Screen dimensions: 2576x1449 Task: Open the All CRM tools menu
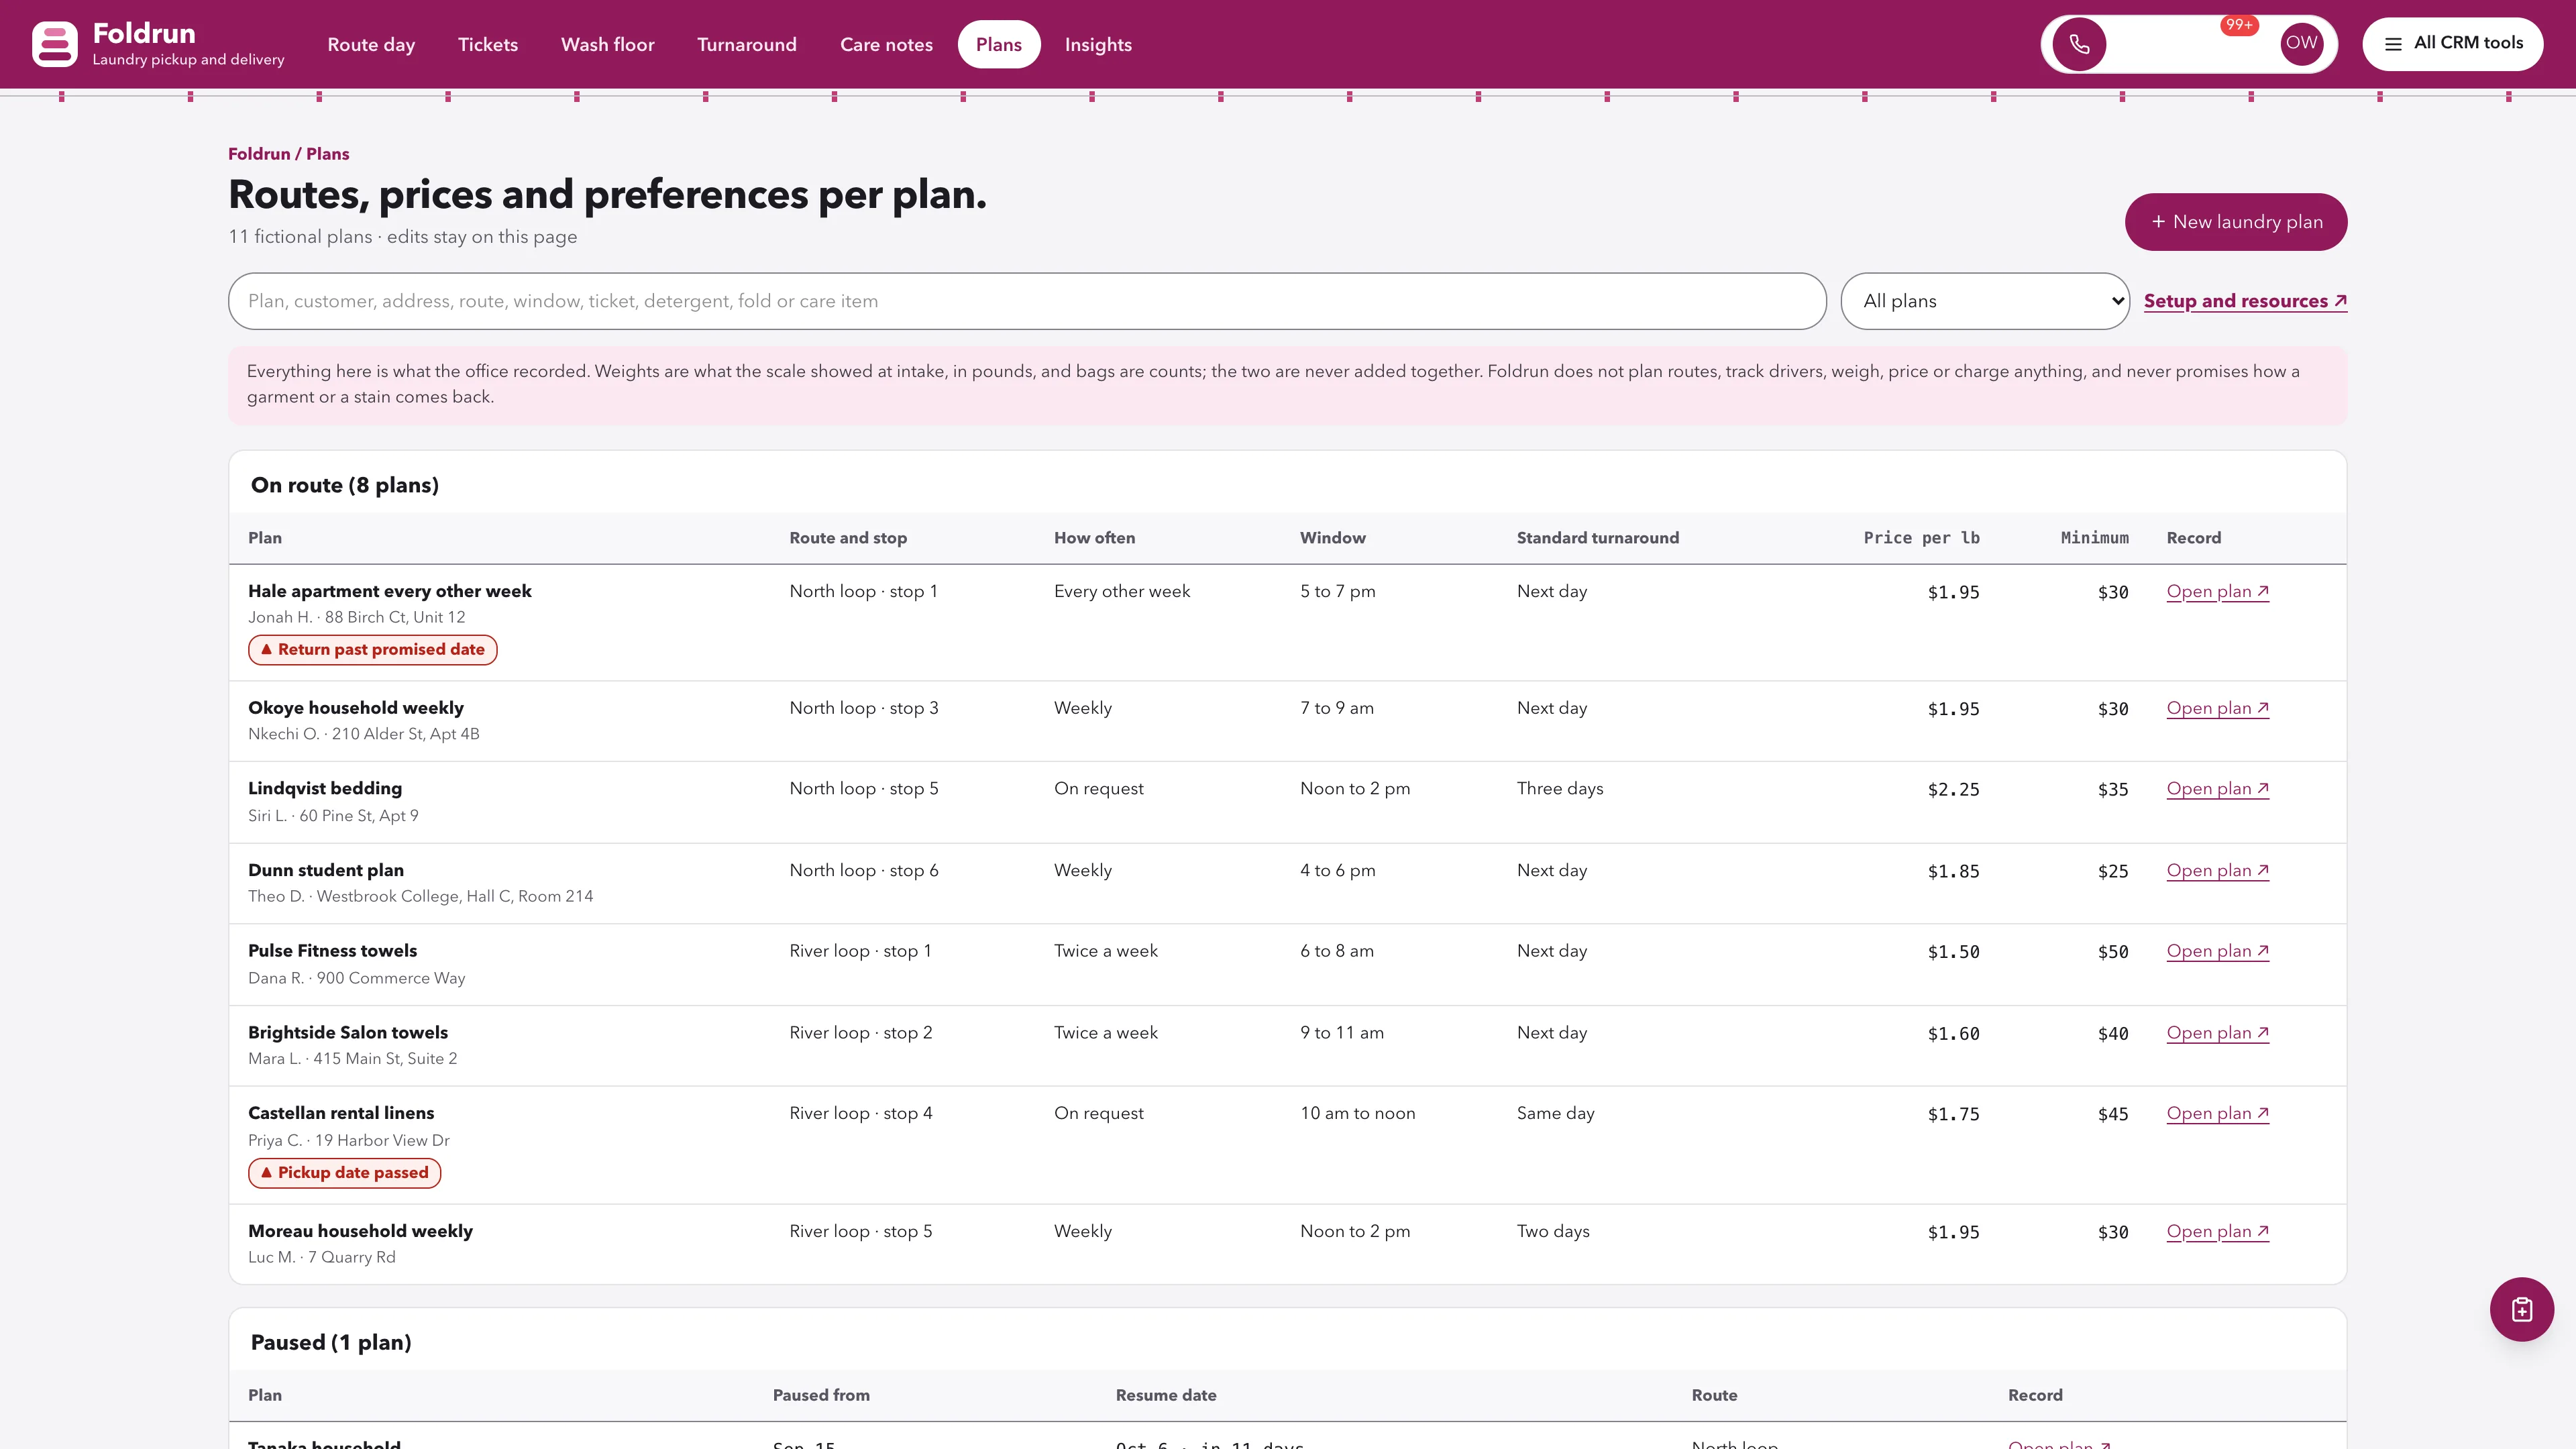point(2452,43)
